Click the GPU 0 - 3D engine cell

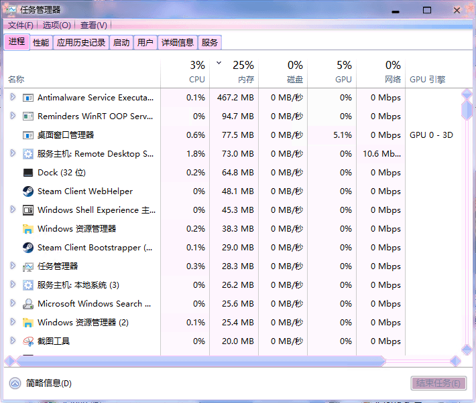click(x=431, y=135)
